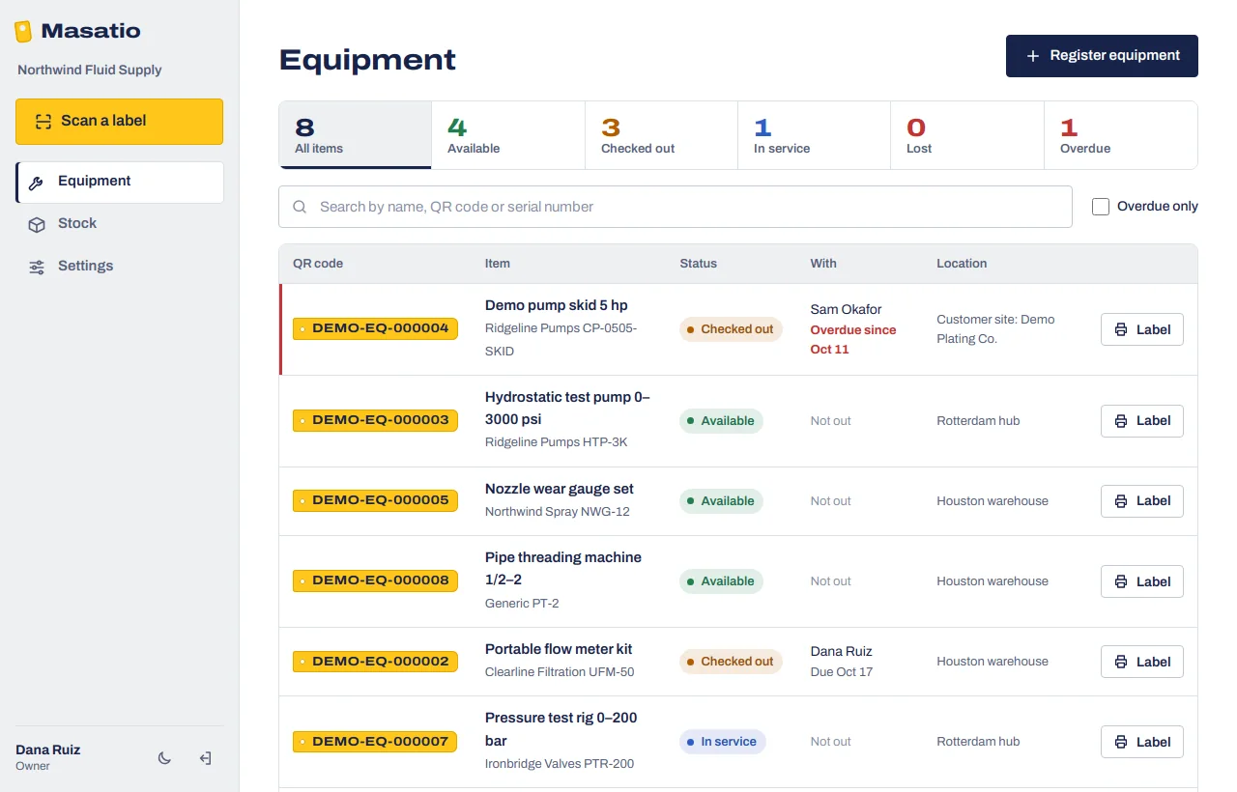
Task: Click Northwind Fluid Supply organization name
Action: 90,71
